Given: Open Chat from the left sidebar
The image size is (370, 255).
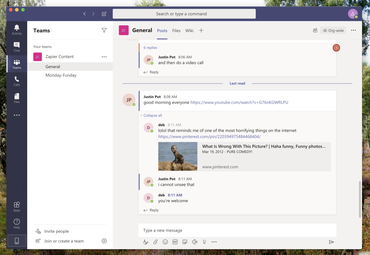Looking at the screenshot, I should click(x=17, y=47).
